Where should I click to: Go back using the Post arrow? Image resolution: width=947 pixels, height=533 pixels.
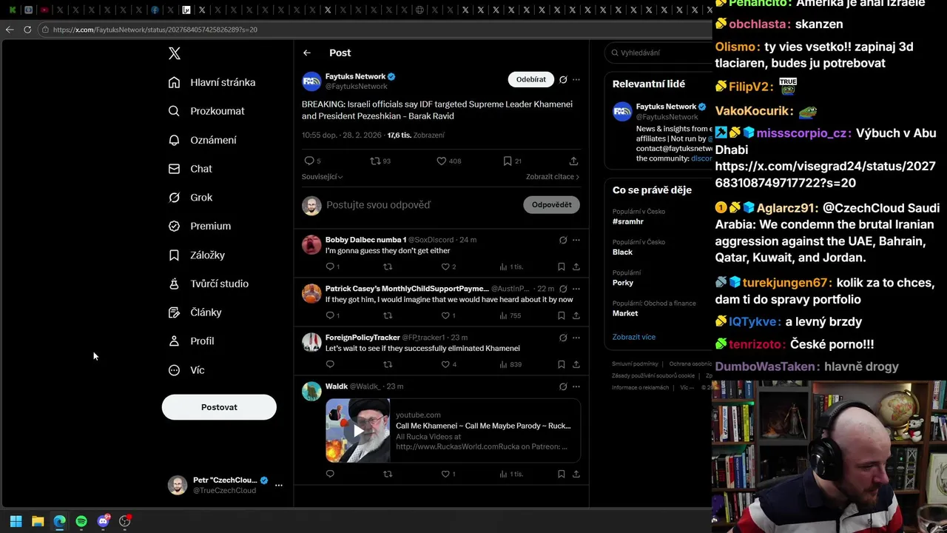[307, 53]
